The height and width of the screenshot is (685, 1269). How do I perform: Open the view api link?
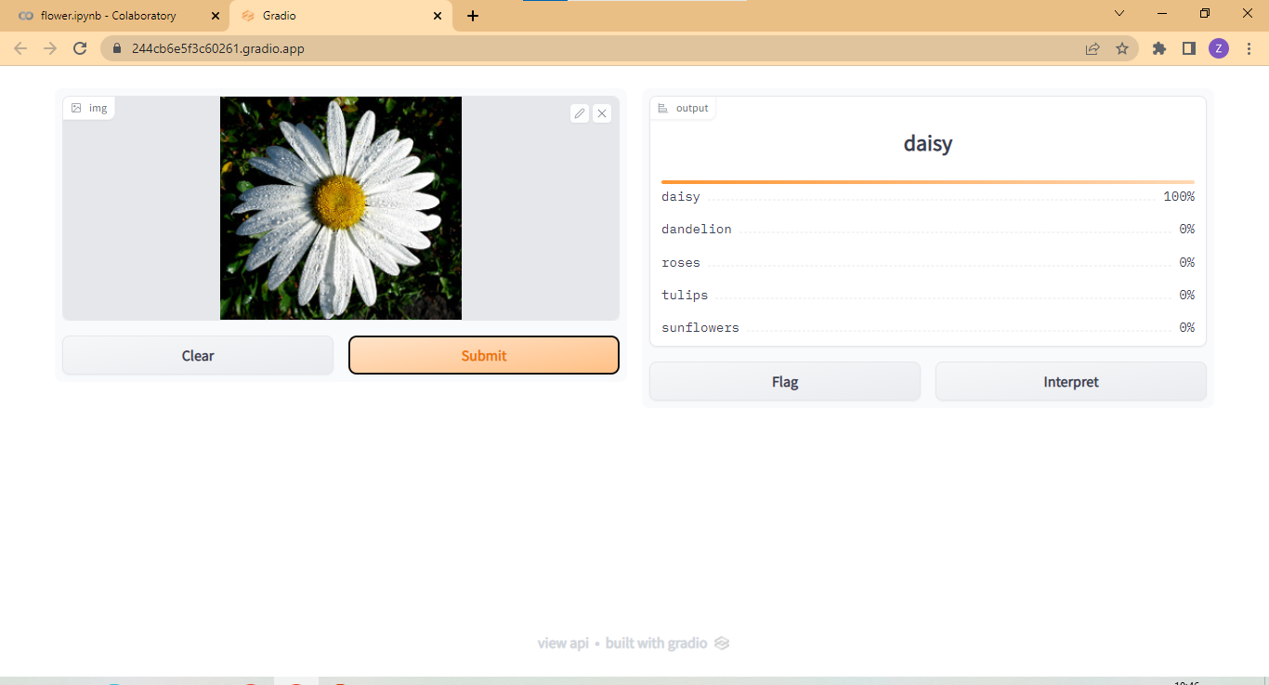point(563,642)
